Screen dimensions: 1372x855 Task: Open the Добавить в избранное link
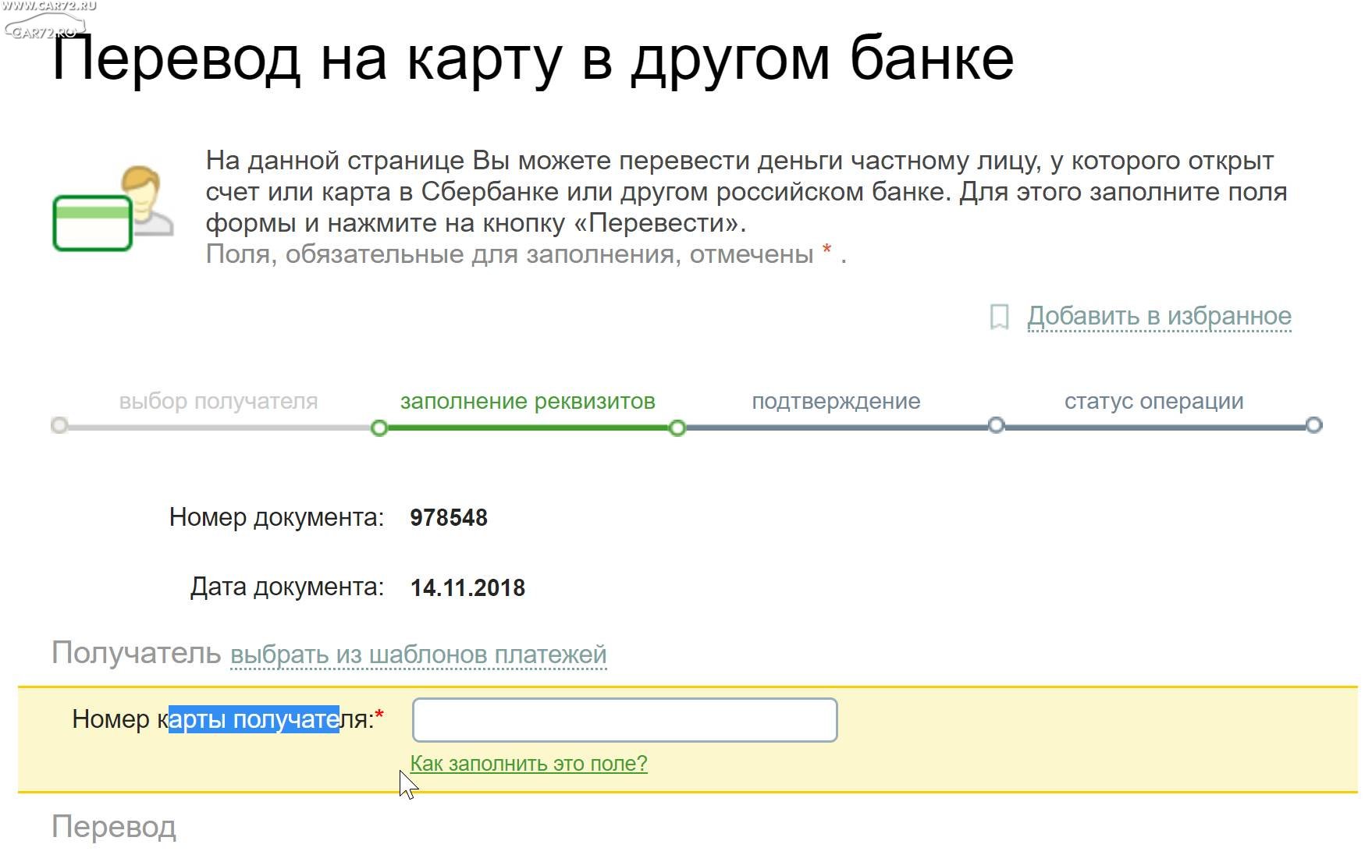coord(1159,316)
